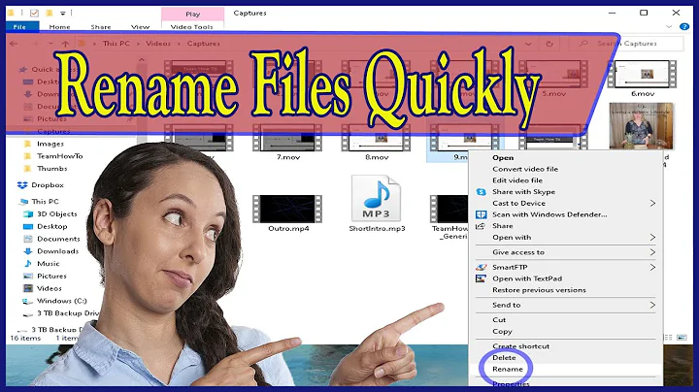Select the woman video thumbnail file
Screen dimensions: 699x392
[641, 126]
